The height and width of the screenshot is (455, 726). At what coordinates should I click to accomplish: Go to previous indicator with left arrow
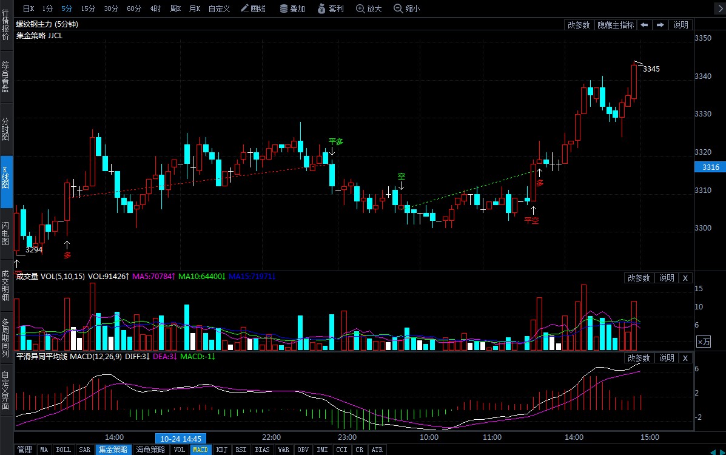click(x=644, y=25)
